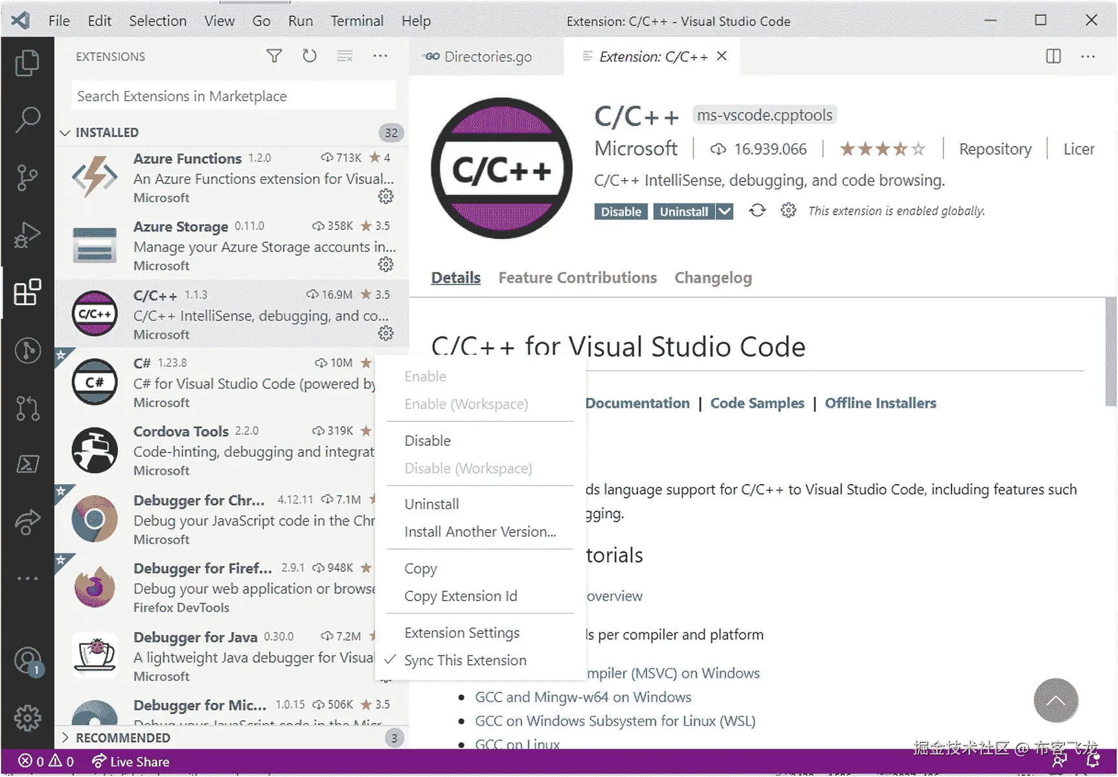
Task: Open the terminal-style activity bar icon
Action: point(27,464)
